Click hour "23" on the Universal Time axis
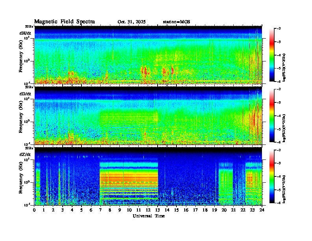Screen dimensions: 312x241 click(253, 210)
